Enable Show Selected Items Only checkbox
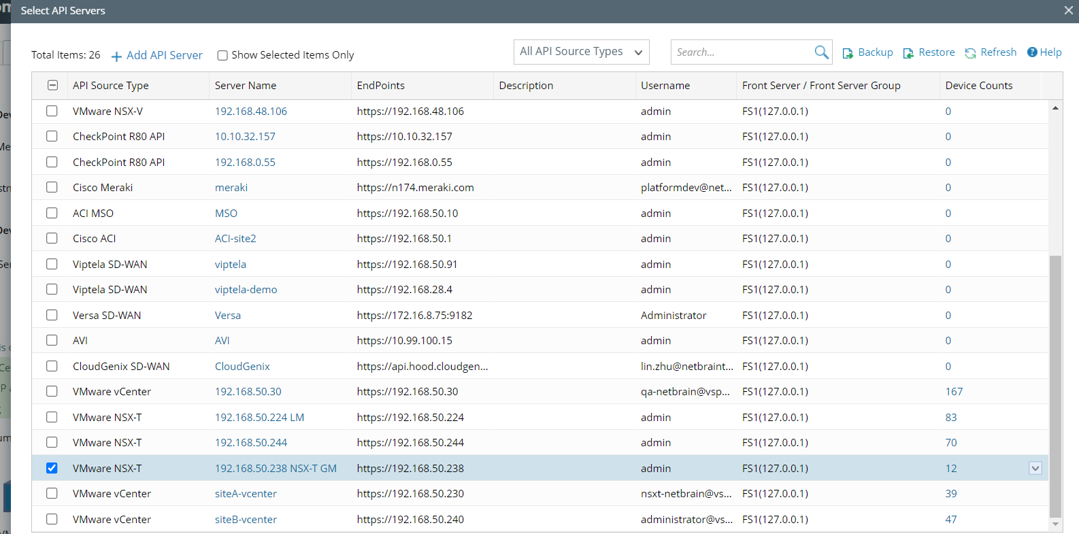Viewport: 1079px width, 534px height. (222, 55)
